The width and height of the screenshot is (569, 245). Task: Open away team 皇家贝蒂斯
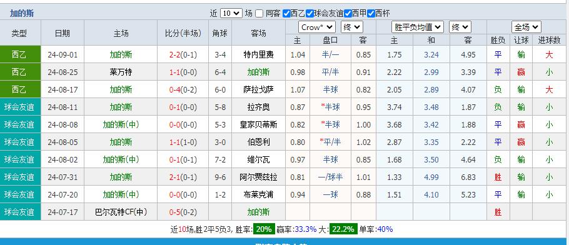(x=258, y=124)
